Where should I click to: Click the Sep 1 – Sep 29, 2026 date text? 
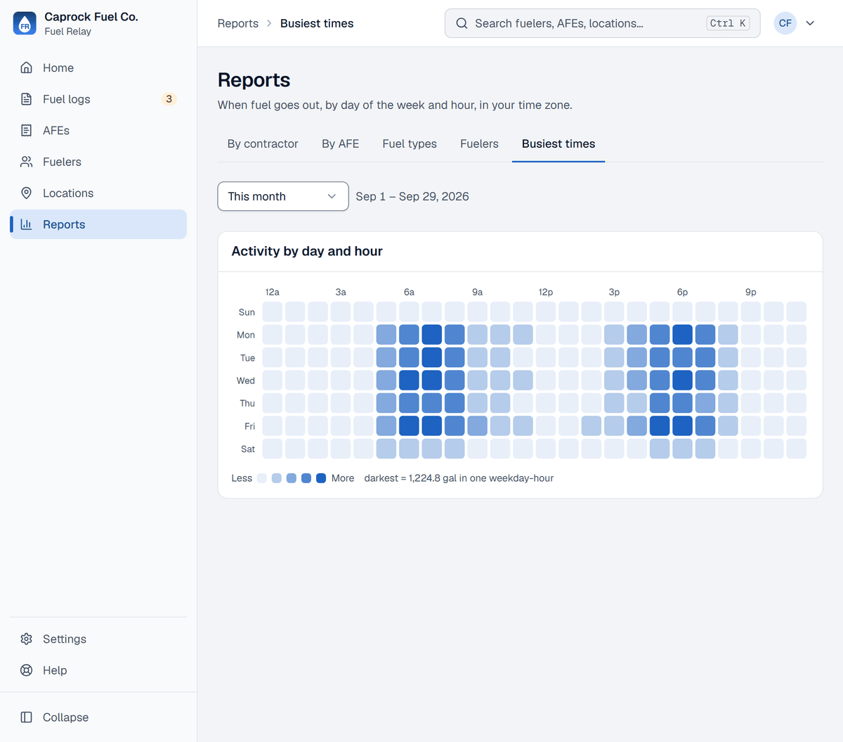coord(412,196)
